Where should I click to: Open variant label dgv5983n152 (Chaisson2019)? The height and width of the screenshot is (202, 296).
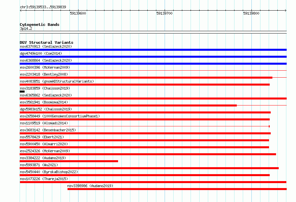[46, 109]
